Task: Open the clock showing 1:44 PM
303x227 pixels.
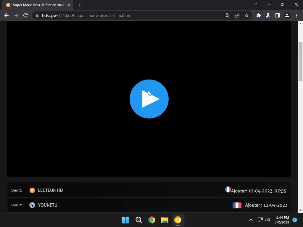Action: (x=282, y=220)
